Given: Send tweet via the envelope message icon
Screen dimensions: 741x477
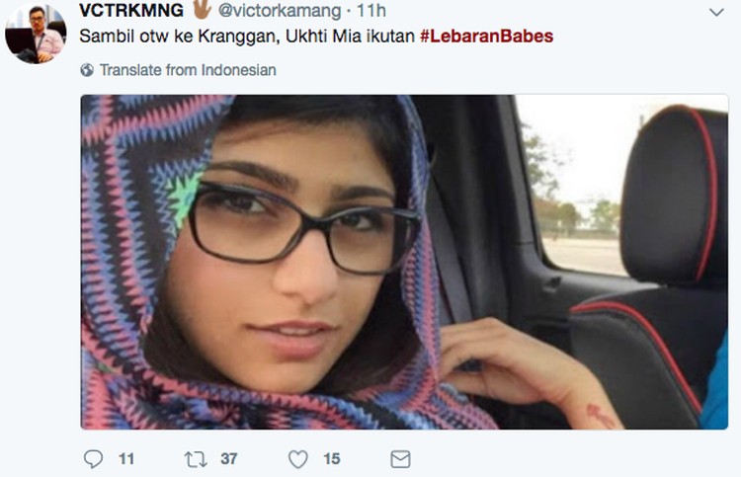Looking at the screenshot, I should coord(400,459).
